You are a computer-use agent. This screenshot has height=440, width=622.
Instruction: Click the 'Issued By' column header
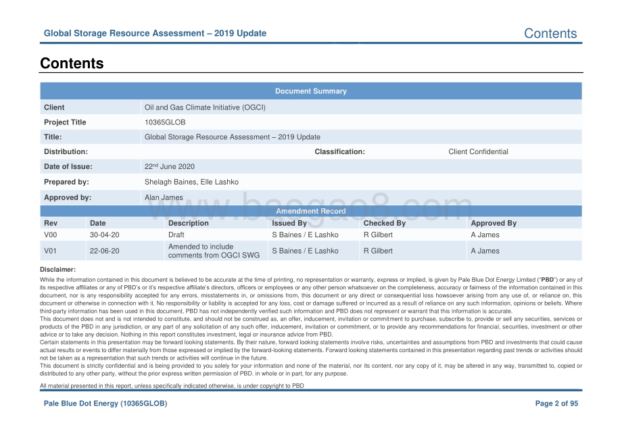point(289,223)
